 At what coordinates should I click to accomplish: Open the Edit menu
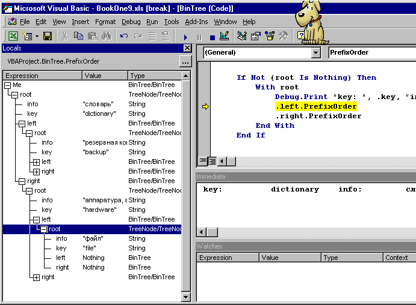pos(41,22)
